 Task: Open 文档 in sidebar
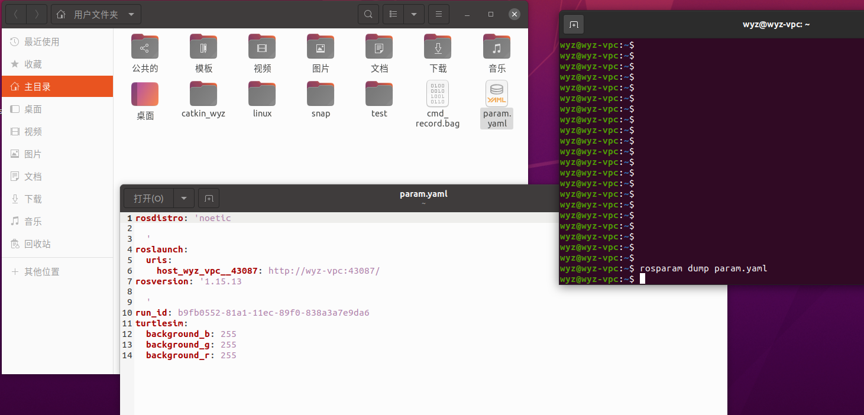click(x=57, y=177)
